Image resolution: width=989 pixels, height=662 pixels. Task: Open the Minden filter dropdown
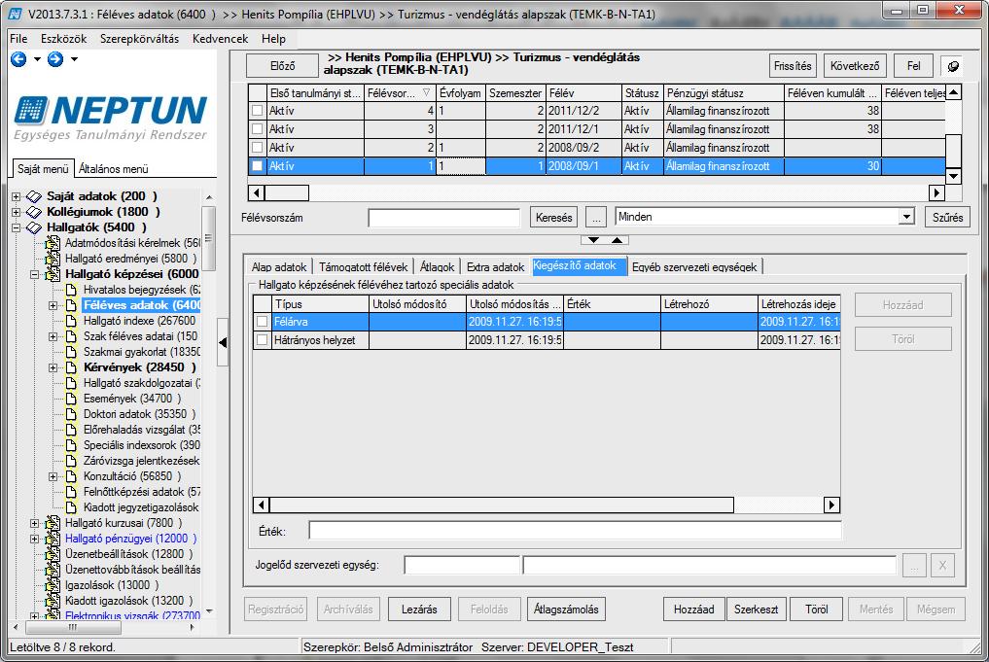point(906,217)
